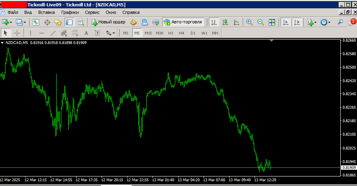This screenshot has height=186, width=357.
Task: Open the Справка menu
Action: [x=131, y=12]
